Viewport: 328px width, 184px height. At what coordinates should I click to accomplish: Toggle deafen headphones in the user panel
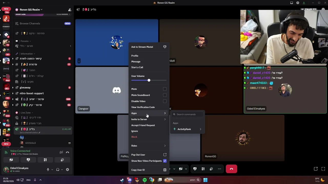coord(58,169)
